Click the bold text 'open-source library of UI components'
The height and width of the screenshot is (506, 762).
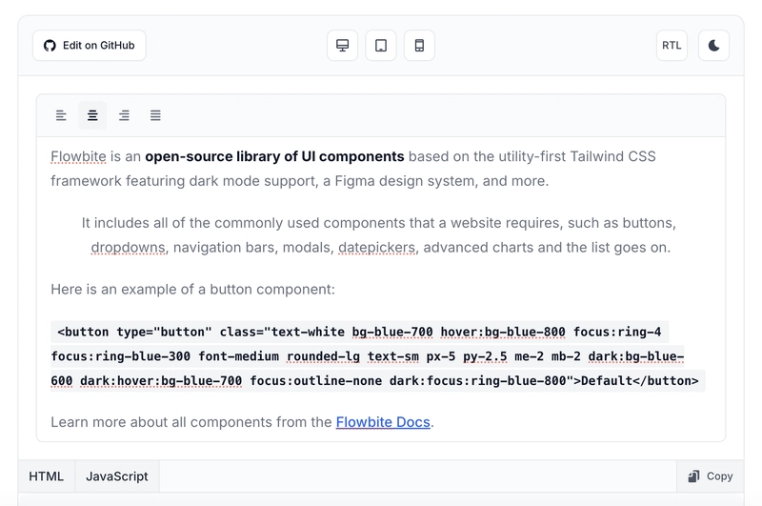(x=274, y=156)
